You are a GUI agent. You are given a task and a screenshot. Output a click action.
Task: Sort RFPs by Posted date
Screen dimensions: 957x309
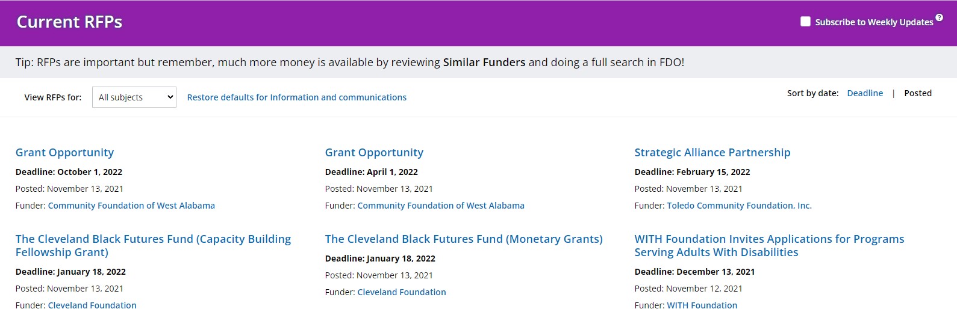click(918, 93)
